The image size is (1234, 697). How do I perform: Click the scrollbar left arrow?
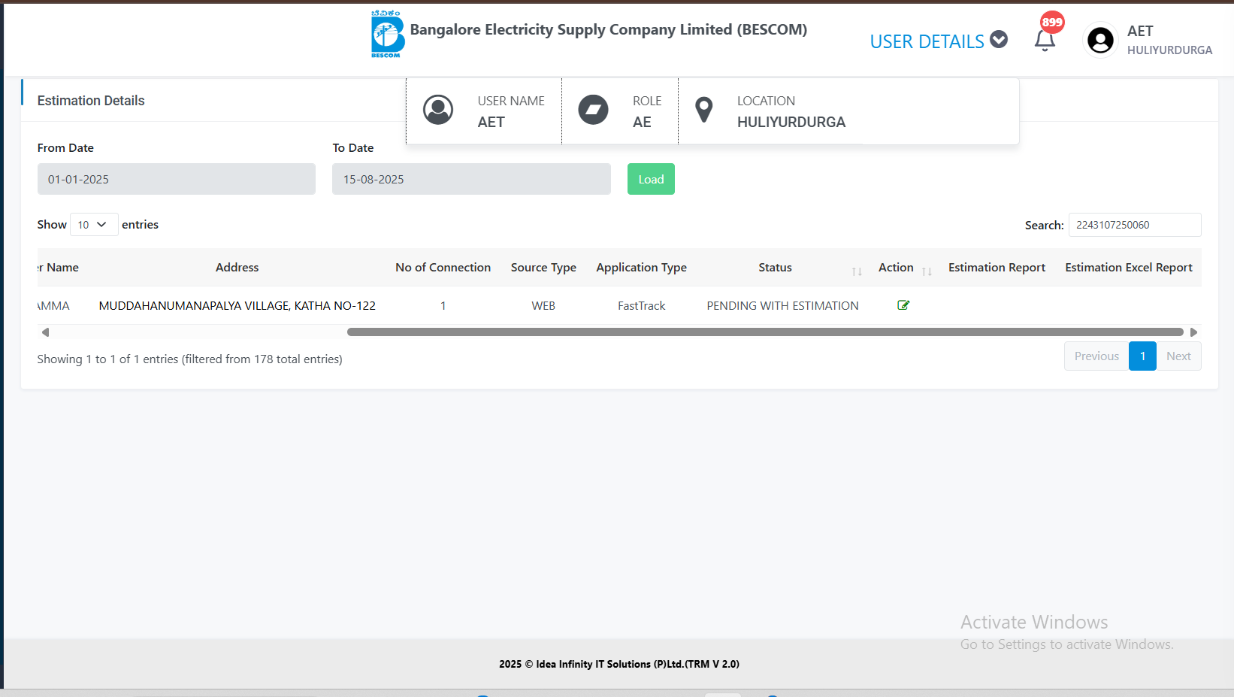click(x=45, y=332)
